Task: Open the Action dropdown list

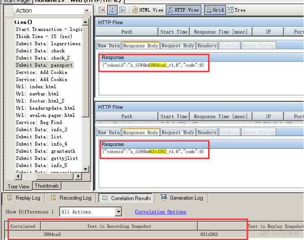Action: tap(87, 10)
